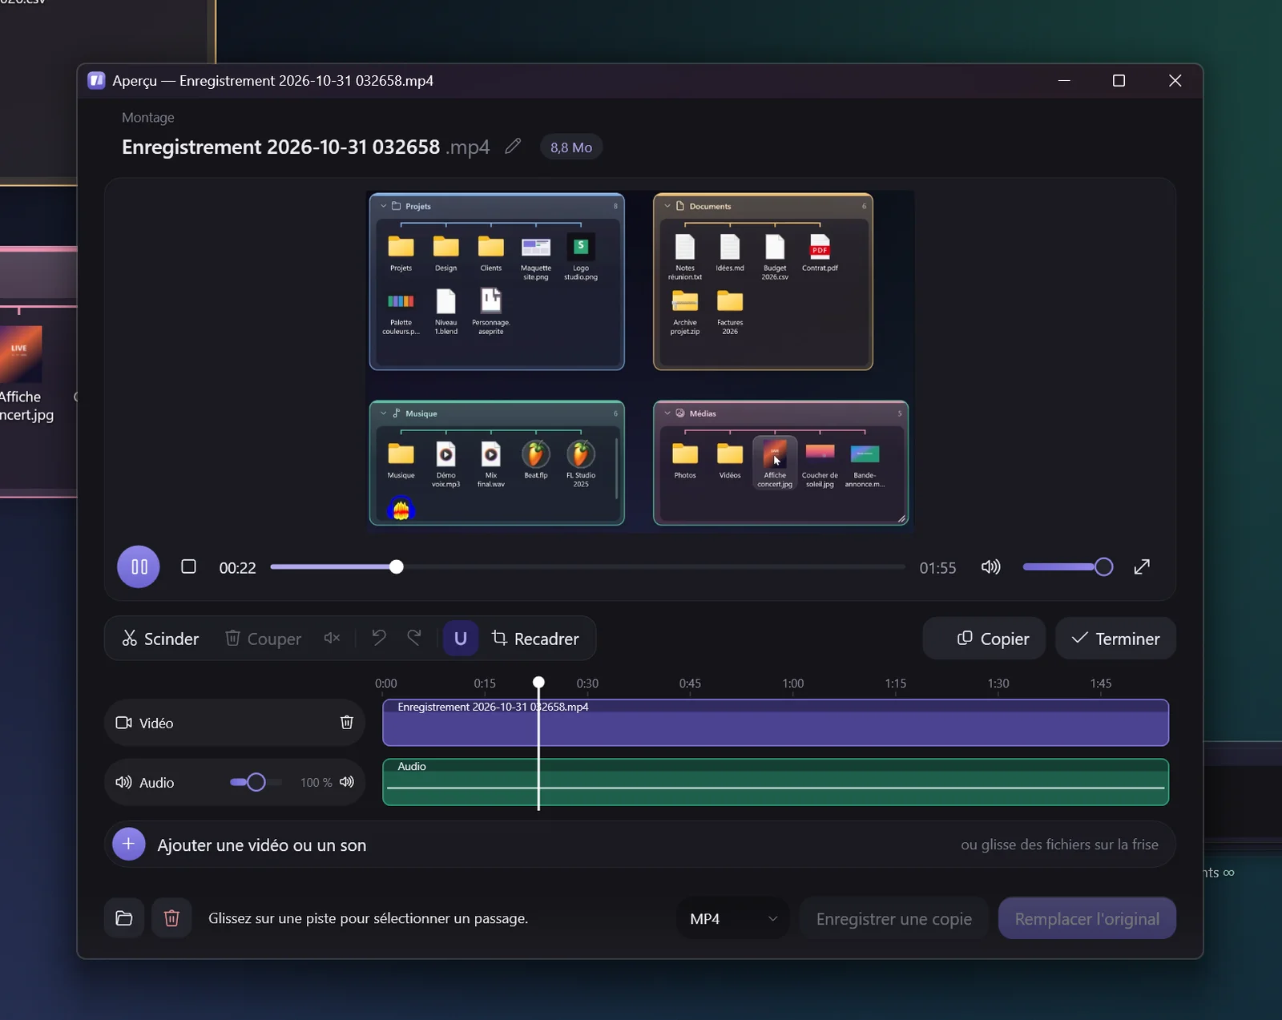The image size is (1282, 1020).
Task: Open the Recadrer crop tool
Action: point(535,639)
